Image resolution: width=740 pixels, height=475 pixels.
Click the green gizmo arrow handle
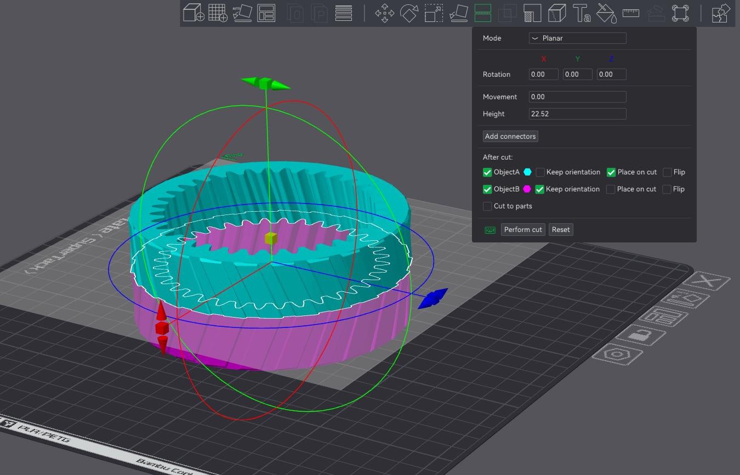point(266,83)
